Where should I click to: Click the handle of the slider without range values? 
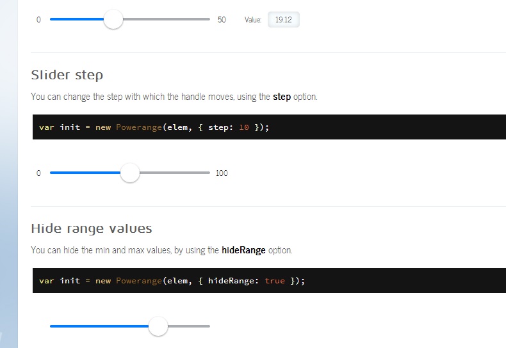158,326
